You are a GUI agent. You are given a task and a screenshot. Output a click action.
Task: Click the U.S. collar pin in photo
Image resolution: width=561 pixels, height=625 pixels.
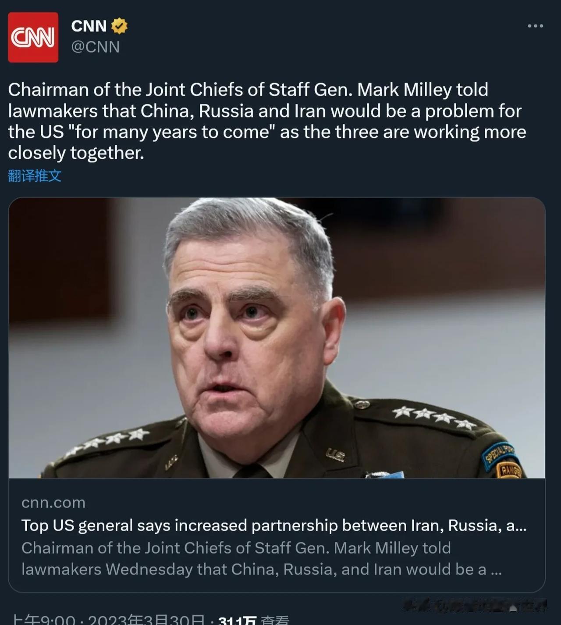[335, 454]
